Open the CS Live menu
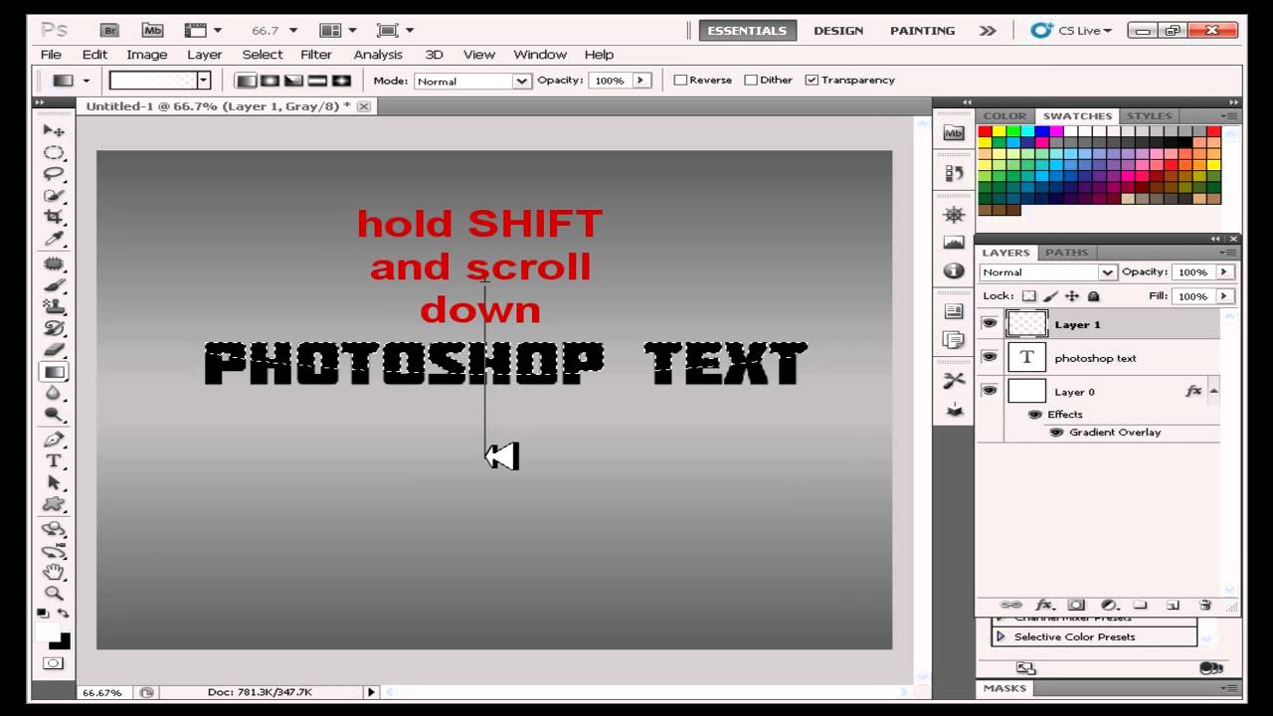Screen dimensions: 1273x716 coord(1072,31)
